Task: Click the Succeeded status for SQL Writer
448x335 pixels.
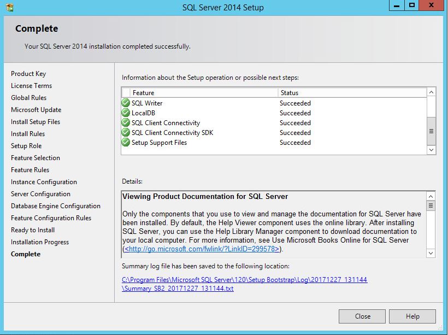Action: click(x=295, y=103)
